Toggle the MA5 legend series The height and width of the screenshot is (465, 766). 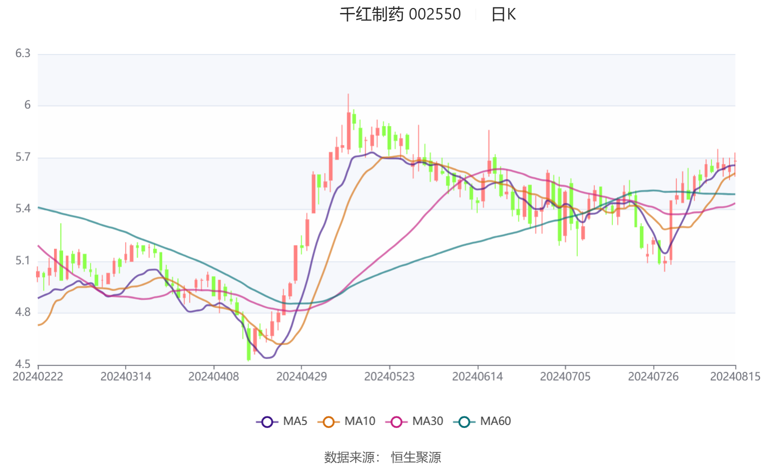(282, 421)
